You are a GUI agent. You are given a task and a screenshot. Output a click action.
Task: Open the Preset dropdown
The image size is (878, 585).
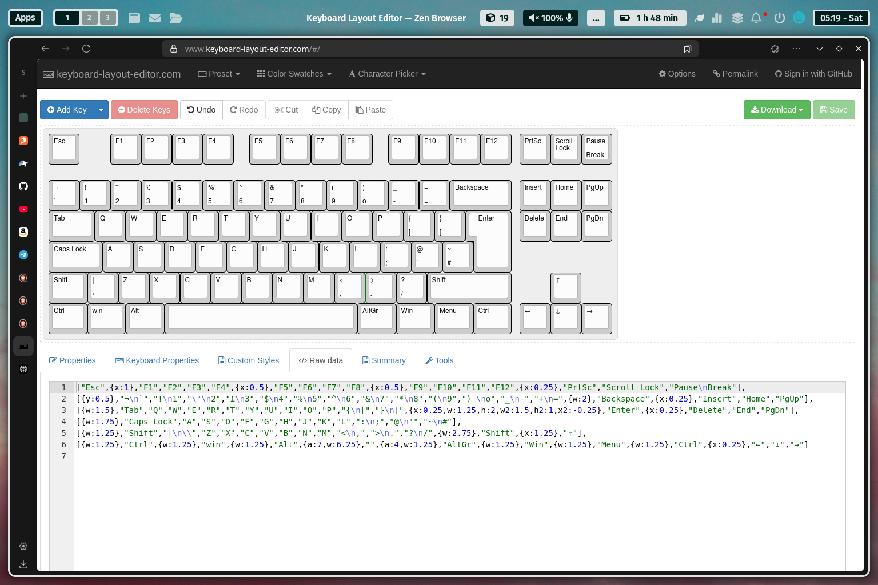[219, 74]
